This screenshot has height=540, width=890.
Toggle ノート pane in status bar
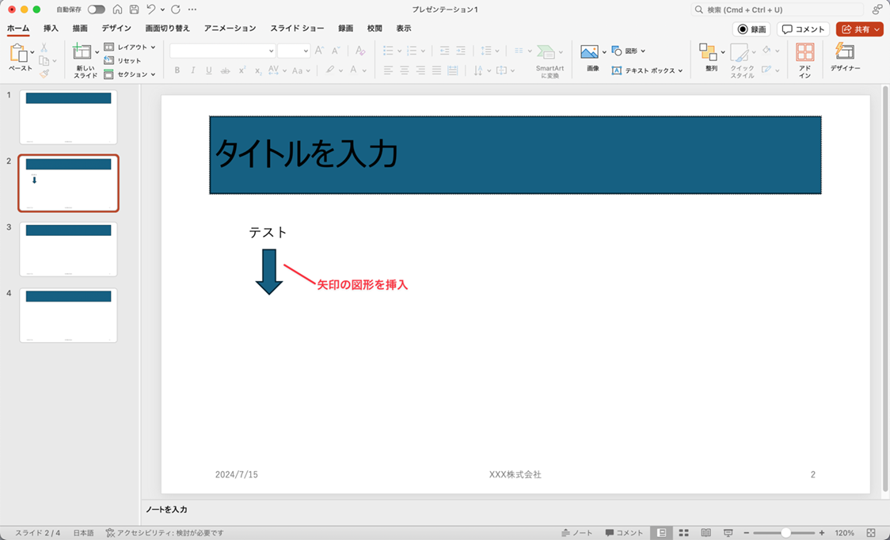[576, 533]
